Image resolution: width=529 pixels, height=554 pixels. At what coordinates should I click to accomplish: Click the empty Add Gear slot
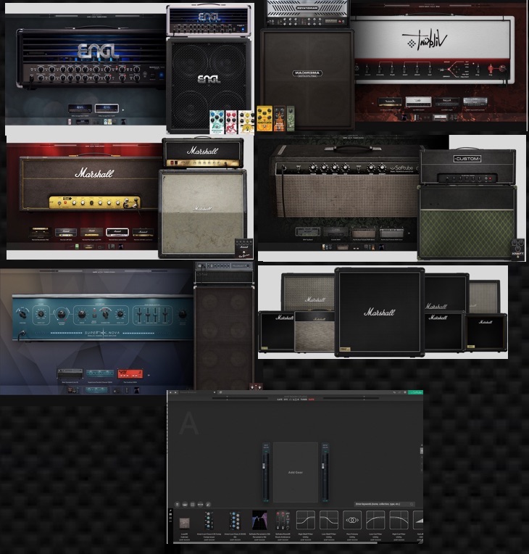point(296,472)
